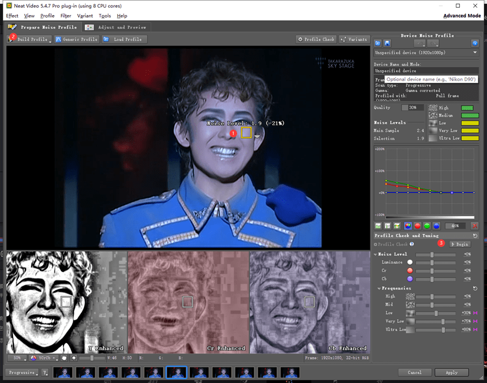Viewport: 487px width, 383px height.
Task: Click the Profile Check help question icon
Action: tap(412, 244)
